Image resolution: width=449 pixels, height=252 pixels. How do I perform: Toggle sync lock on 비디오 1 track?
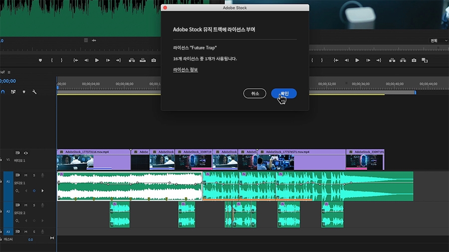17,153
